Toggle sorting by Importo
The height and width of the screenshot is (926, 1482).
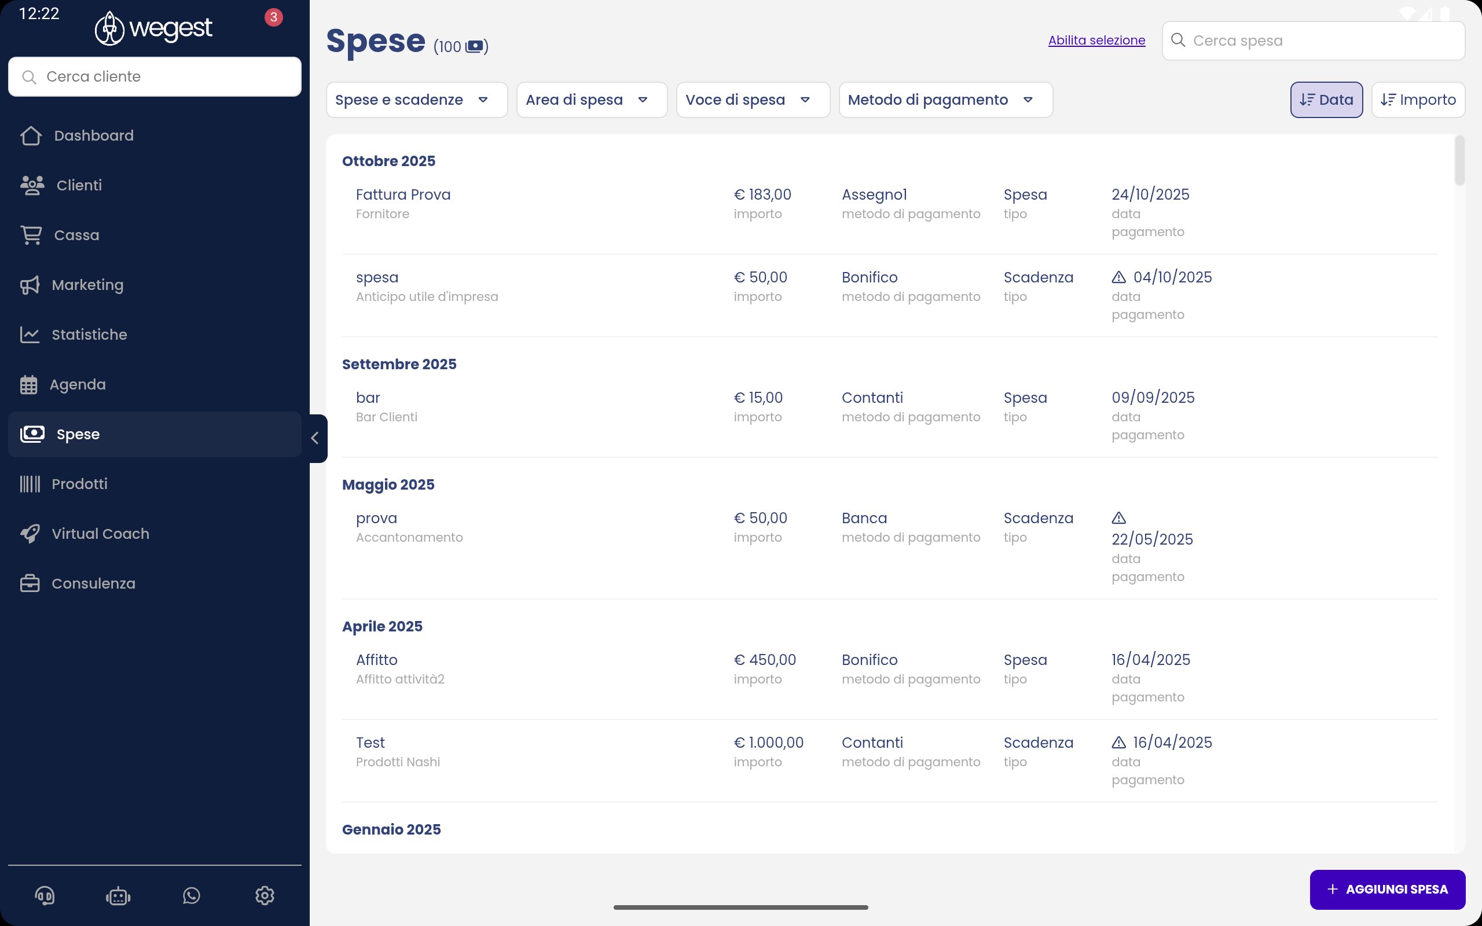click(x=1418, y=100)
